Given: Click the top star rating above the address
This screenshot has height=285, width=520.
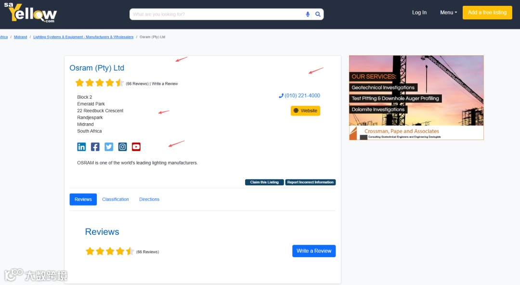Looking at the screenshot, I should pyautogui.click(x=100, y=83).
